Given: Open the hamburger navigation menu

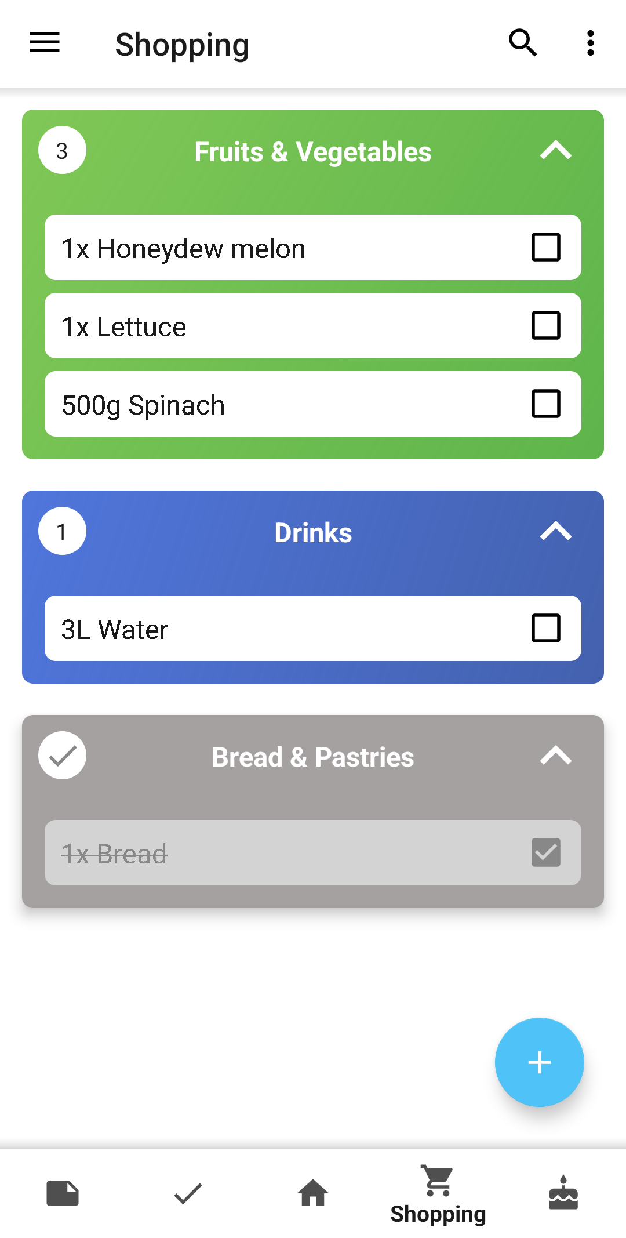Looking at the screenshot, I should (x=45, y=42).
